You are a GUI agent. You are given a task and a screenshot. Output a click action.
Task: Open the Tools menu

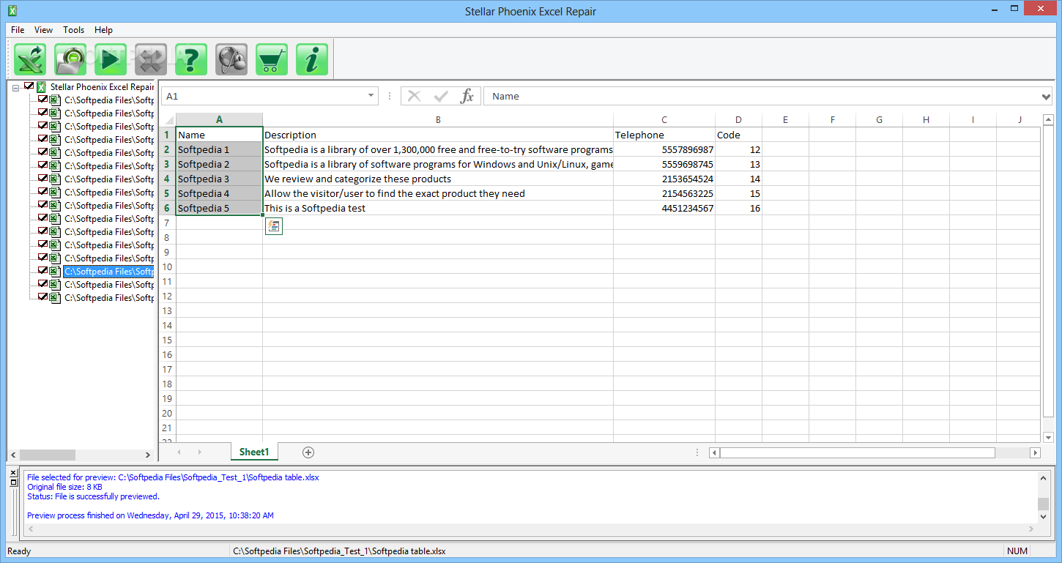click(73, 30)
